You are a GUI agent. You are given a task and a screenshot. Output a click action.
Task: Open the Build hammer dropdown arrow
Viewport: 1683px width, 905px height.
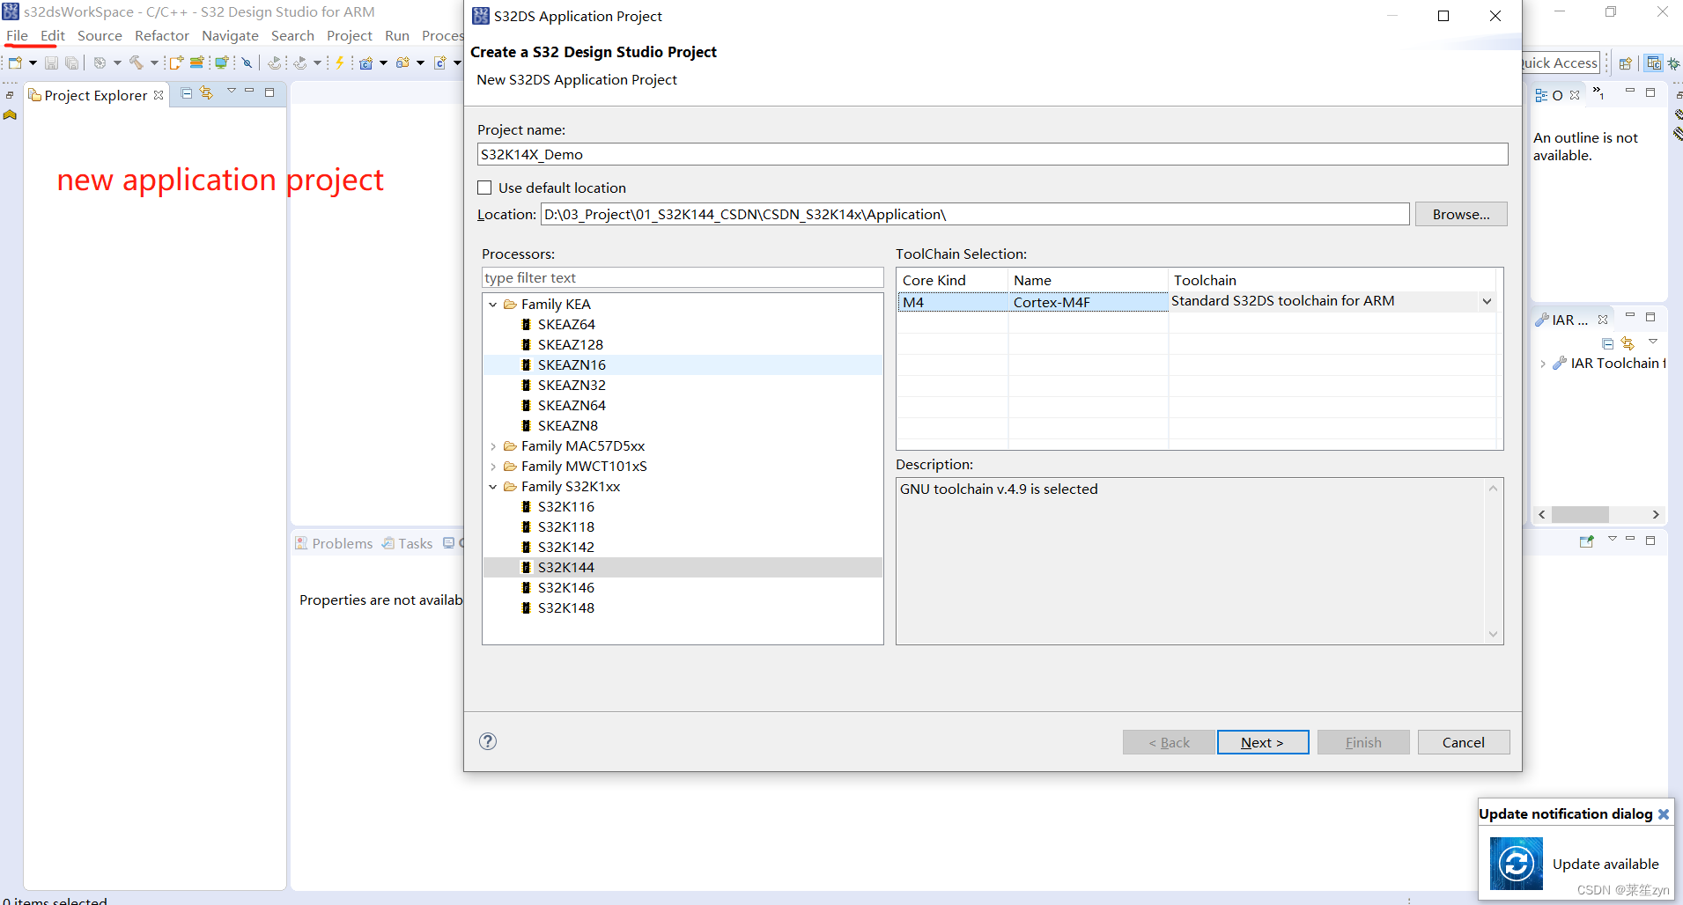point(154,63)
